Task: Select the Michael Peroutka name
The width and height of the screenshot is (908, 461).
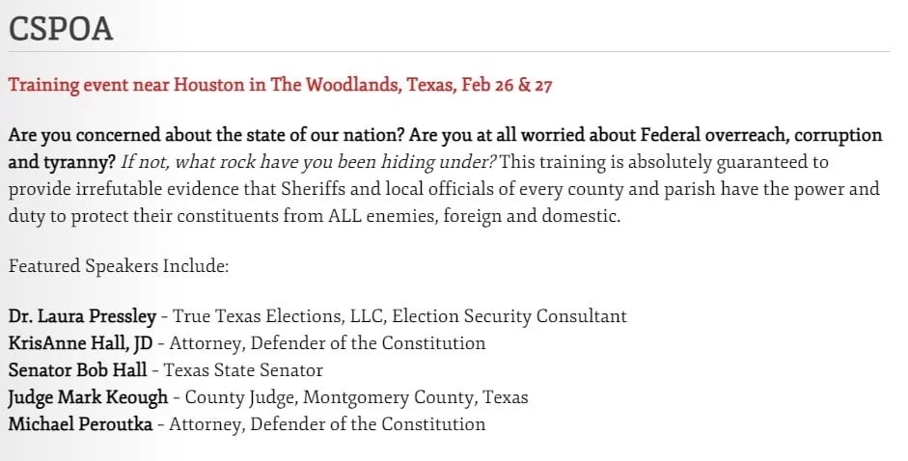Action: [80, 424]
